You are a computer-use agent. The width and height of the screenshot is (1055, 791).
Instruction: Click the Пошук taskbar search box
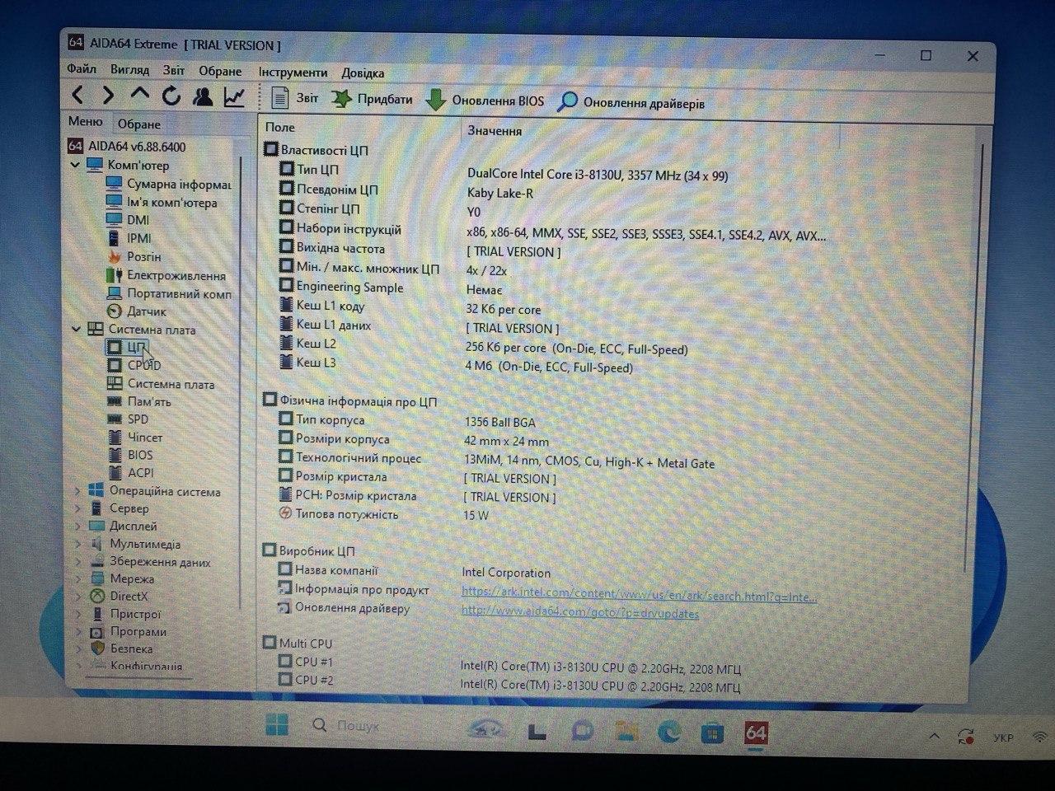[x=346, y=726]
